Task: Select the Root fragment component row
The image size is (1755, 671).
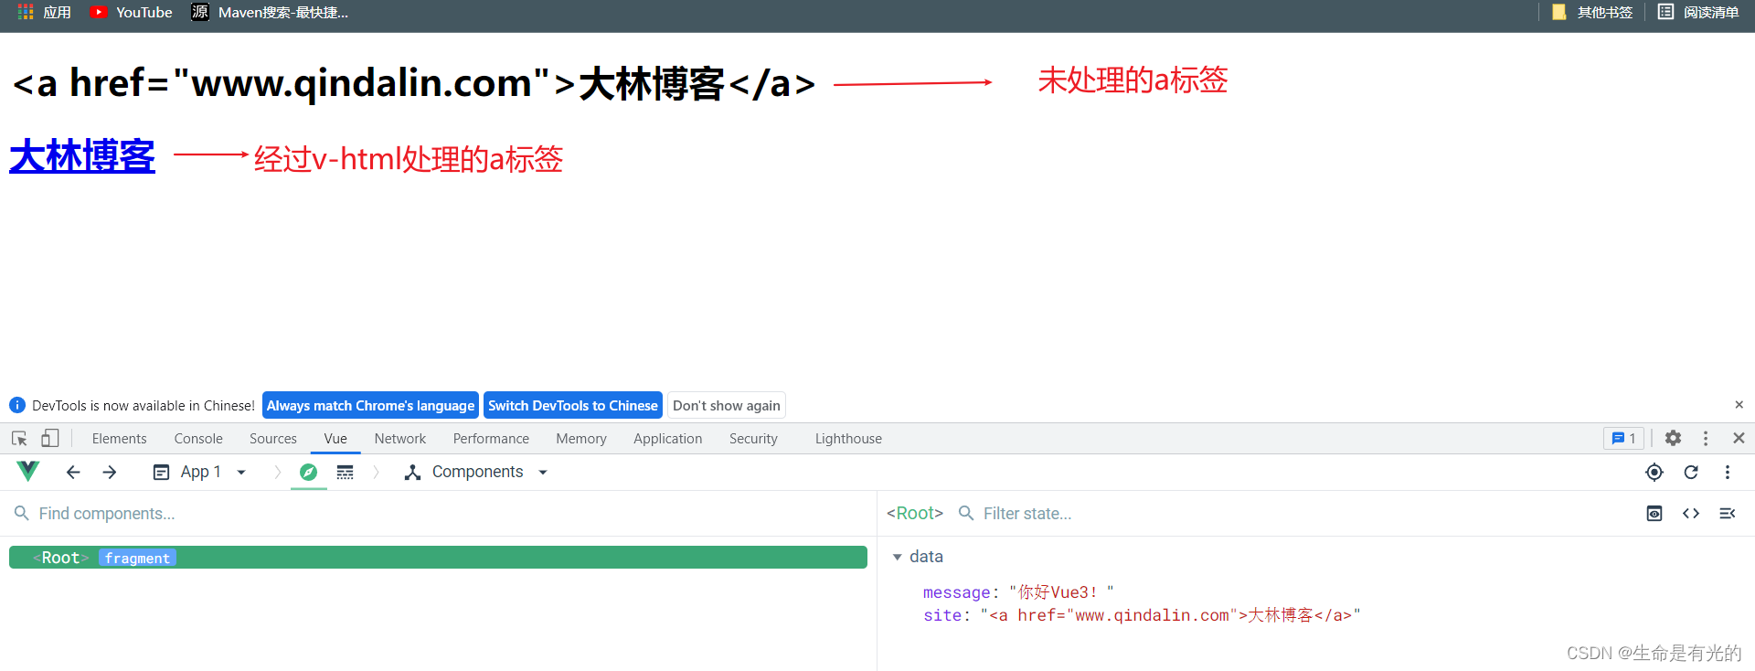Action: pos(438,558)
